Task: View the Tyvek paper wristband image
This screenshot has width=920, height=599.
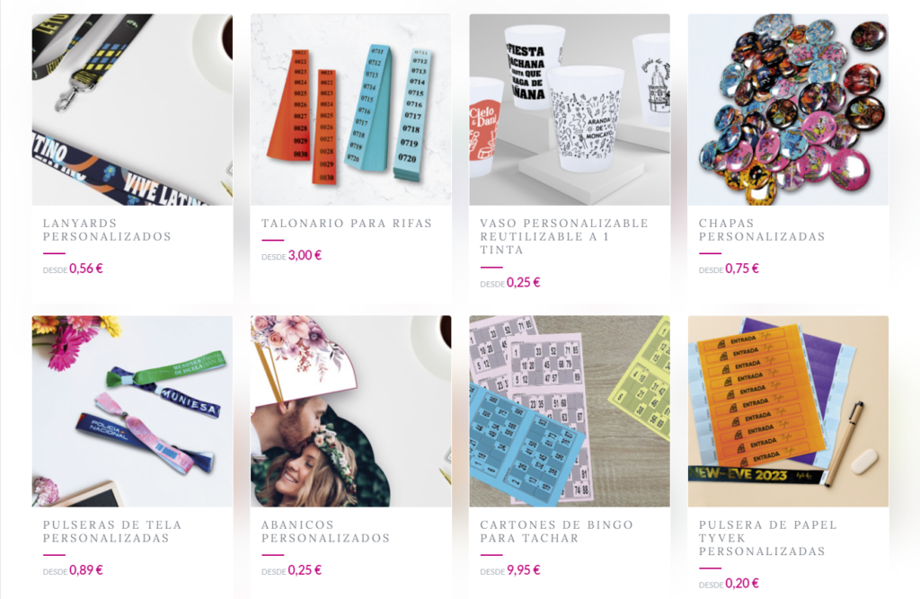Action: click(788, 411)
